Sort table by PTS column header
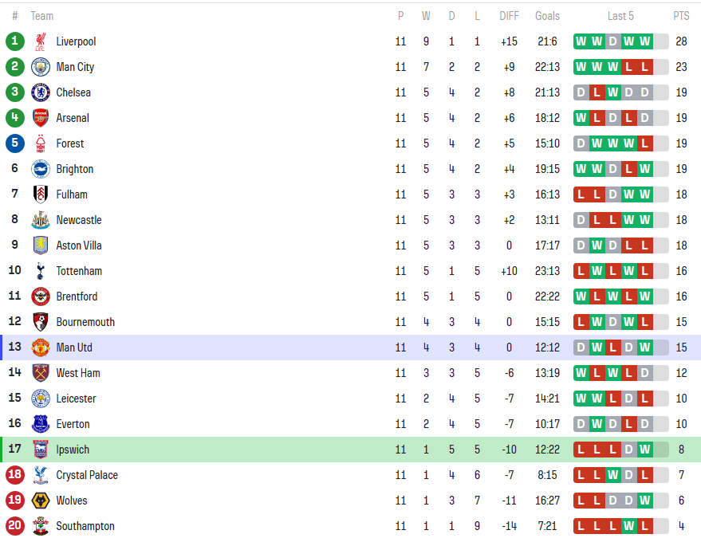This screenshot has width=701, height=542. click(681, 16)
